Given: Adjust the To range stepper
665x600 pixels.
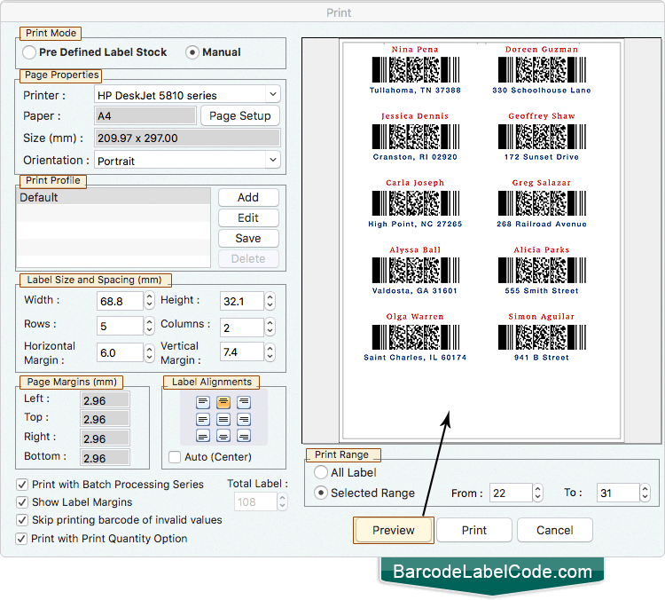Looking at the screenshot, I should (645, 493).
